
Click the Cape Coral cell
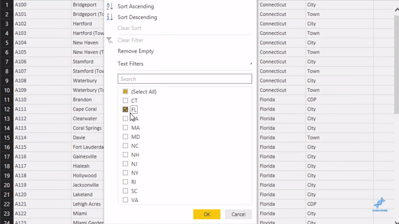coord(88,109)
